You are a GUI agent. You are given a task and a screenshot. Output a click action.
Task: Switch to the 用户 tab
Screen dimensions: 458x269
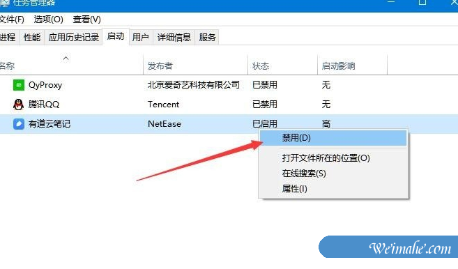141,38
